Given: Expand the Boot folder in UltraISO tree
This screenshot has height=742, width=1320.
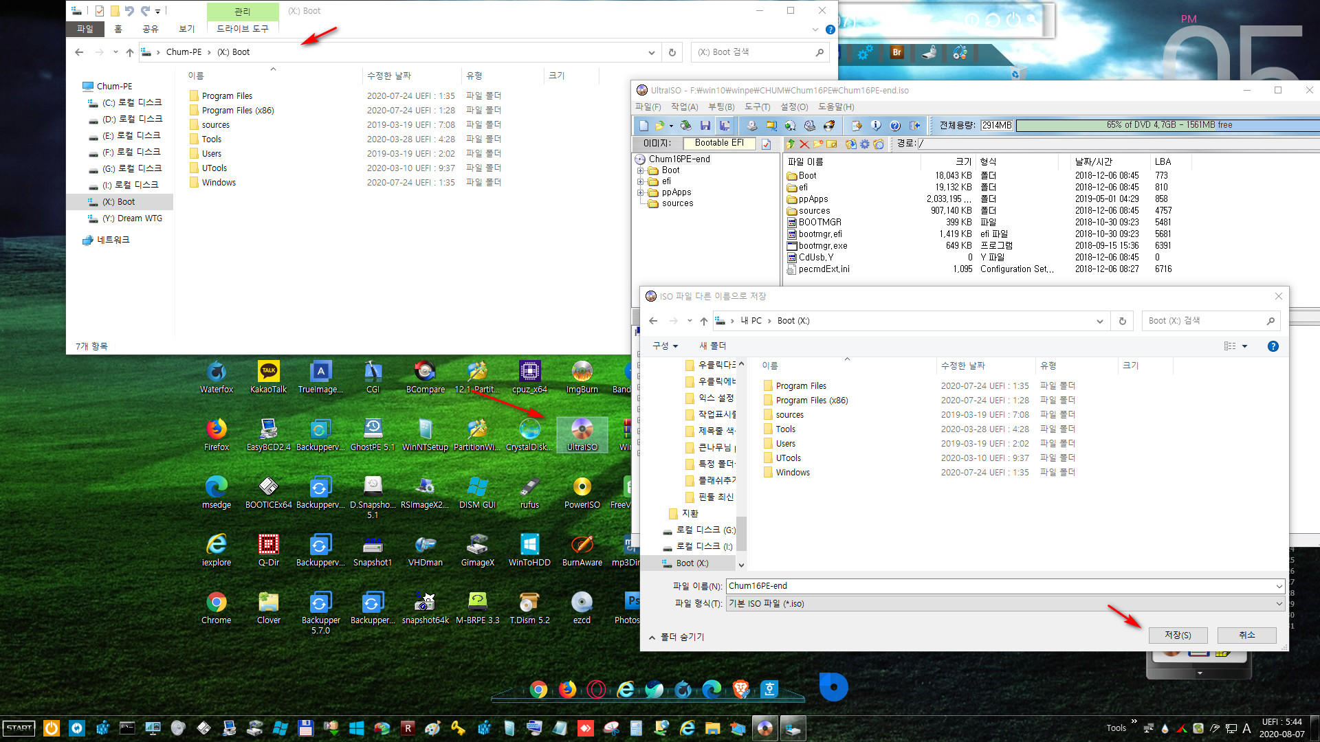Looking at the screenshot, I should pyautogui.click(x=640, y=170).
